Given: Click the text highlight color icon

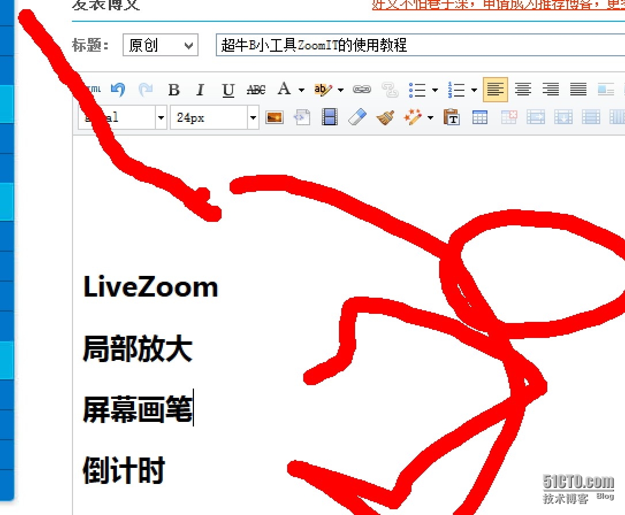Looking at the screenshot, I should click(x=323, y=90).
